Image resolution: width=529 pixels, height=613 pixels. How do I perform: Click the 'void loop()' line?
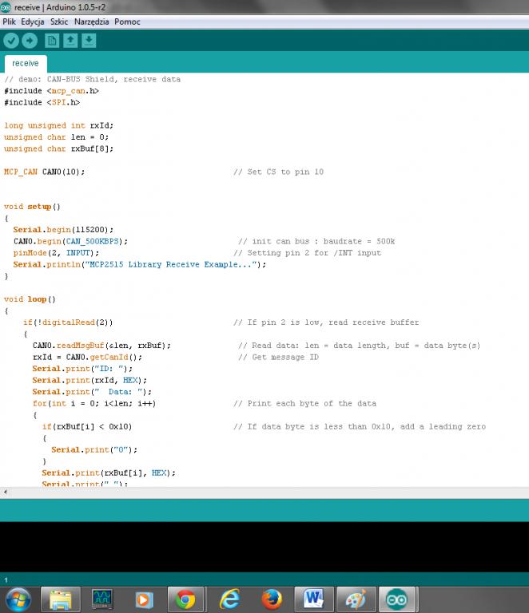coord(30,299)
